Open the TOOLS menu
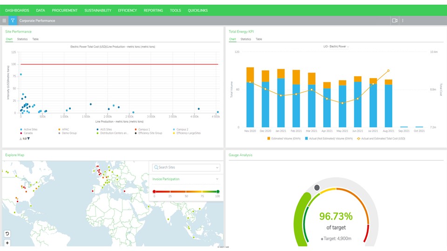The width and height of the screenshot is (447, 251). pos(176,10)
